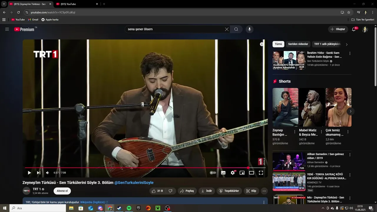Start voice search with microphone
The width and height of the screenshot is (377, 212).
coord(249,29)
